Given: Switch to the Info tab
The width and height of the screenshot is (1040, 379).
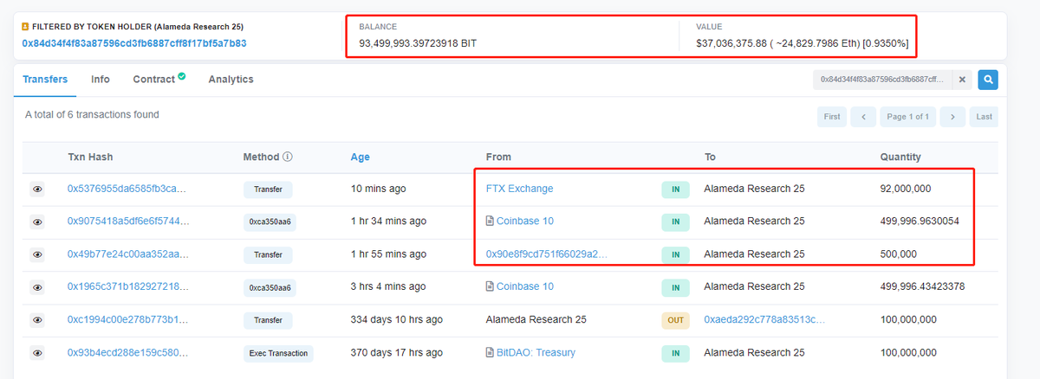Looking at the screenshot, I should pyautogui.click(x=101, y=80).
